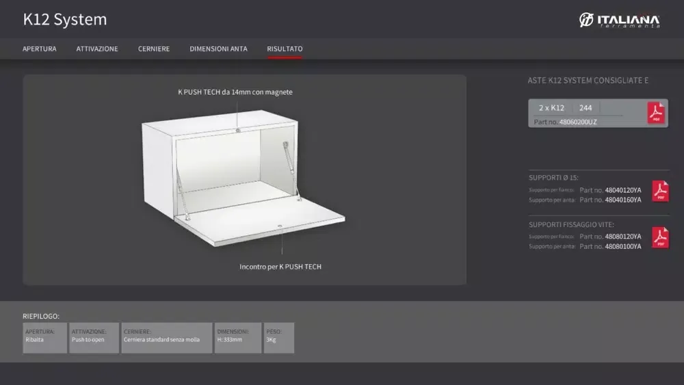The height and width of the screenshot is (385, 684).
Task: Click the 'SUPPORTI Ø 15:' heading
Action: (x=553, y=178)
